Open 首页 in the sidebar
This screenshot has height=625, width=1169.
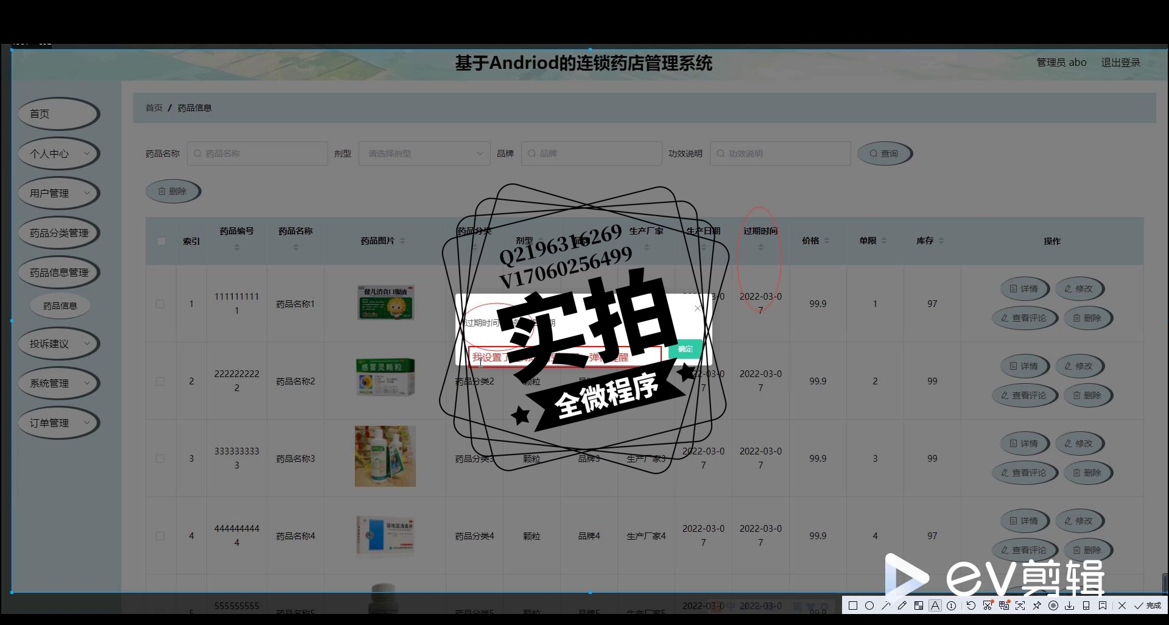point(58,114)
